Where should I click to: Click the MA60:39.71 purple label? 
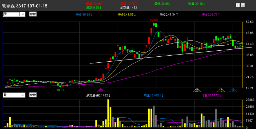pos(210,15)
